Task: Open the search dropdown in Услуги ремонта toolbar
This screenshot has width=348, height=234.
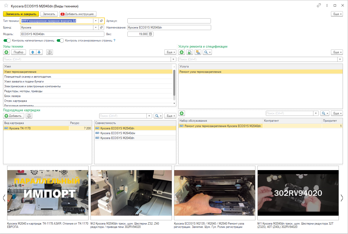Action: (x=207, y=52)
